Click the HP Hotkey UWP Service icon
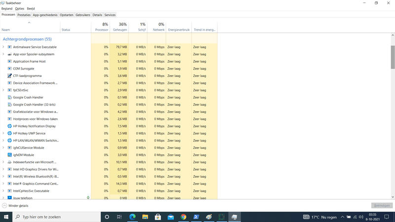 coord(9,133)
